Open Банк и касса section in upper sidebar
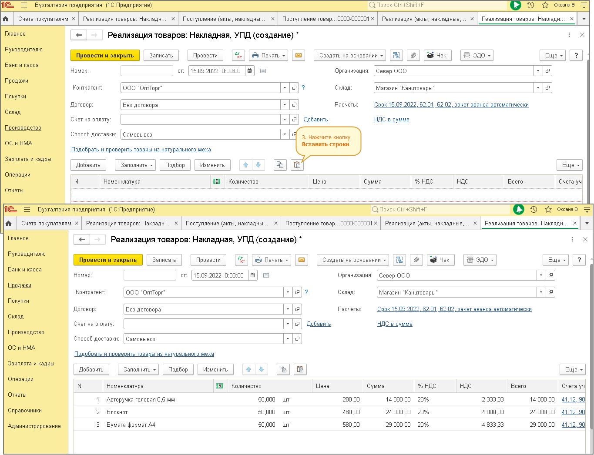 tap(22, 65)
